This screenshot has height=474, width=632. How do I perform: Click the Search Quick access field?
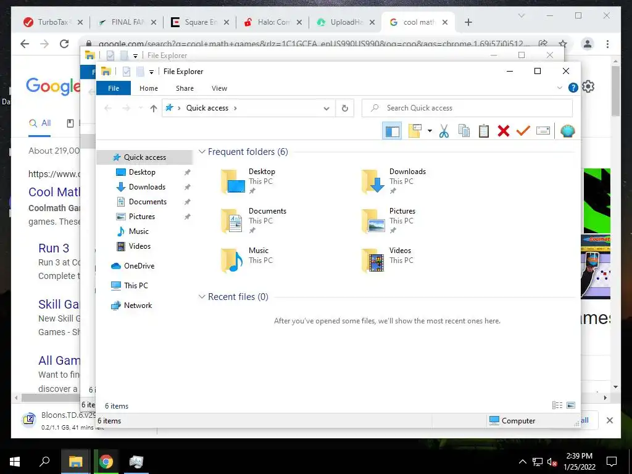[x=467, y=108]
